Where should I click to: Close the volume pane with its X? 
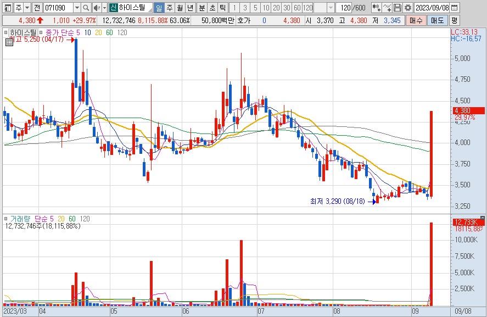coord(483,218)
